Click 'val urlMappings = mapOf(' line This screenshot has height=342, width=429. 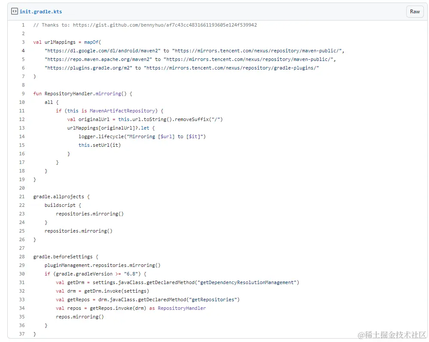click(67, 42)
